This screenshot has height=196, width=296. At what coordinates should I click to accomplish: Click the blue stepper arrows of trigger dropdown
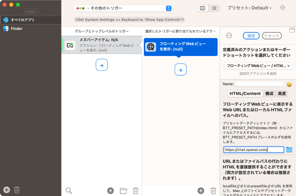click(169, 8)
